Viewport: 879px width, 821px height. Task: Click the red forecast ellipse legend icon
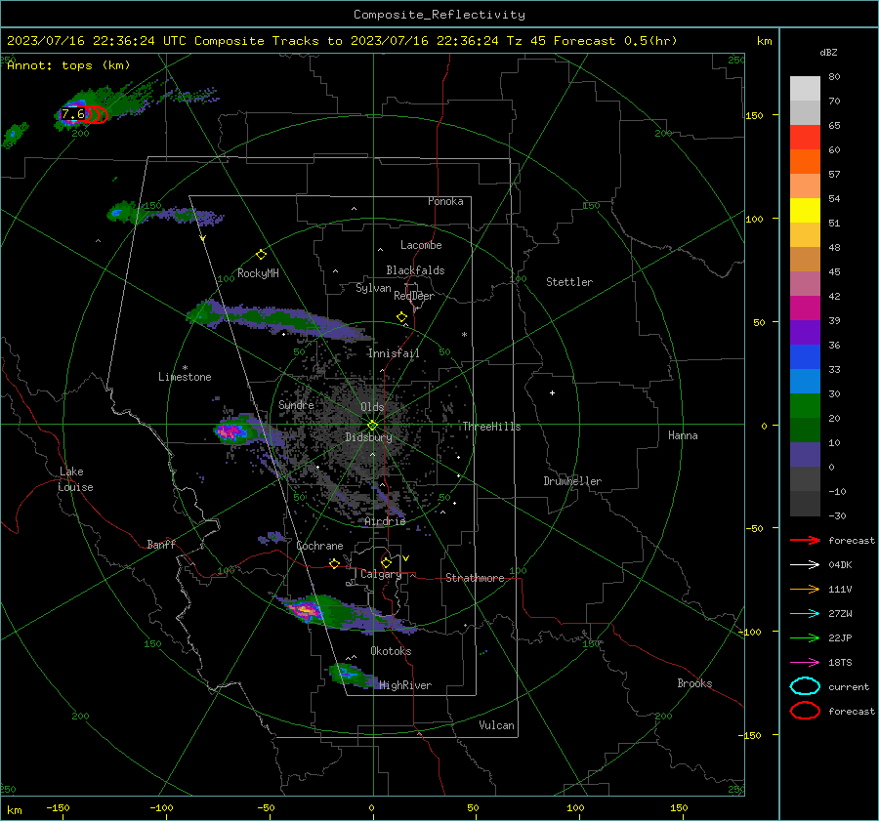tap(805, 711)
